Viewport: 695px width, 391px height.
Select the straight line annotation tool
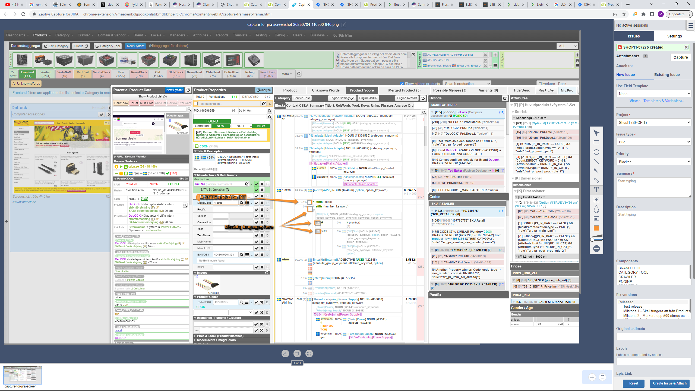[596, 162]
